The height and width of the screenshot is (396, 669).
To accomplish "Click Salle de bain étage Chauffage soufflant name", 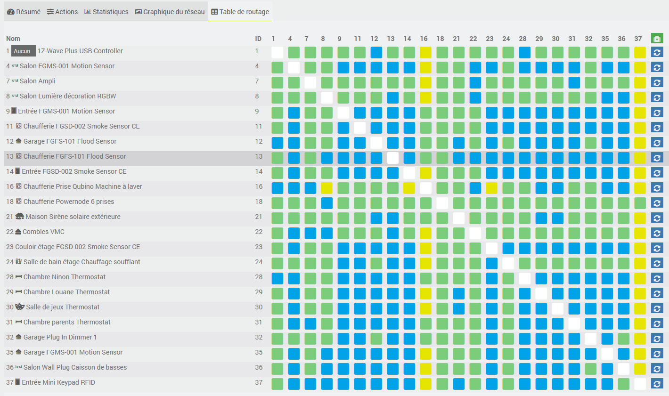I will click(82, 262).
